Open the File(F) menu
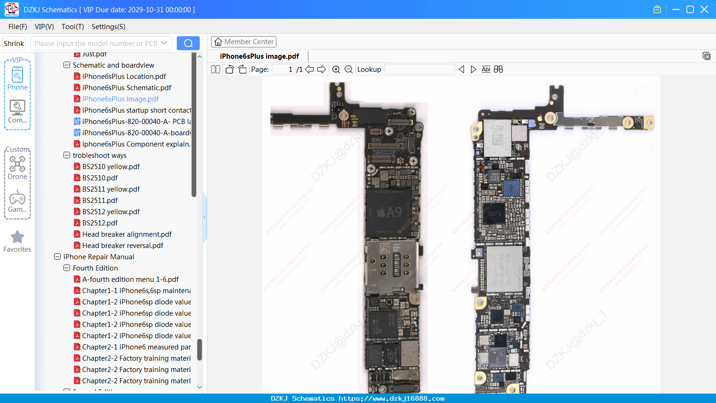The image size is (716, 403). 18,27
